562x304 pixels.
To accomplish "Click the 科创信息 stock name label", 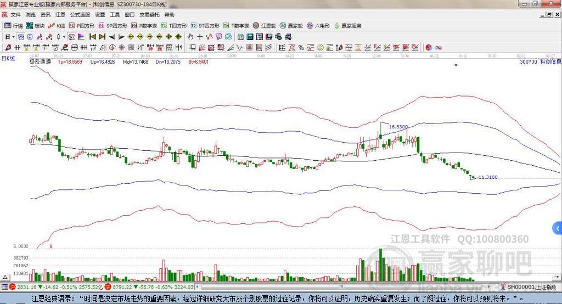I will click(x=550, y=62).
